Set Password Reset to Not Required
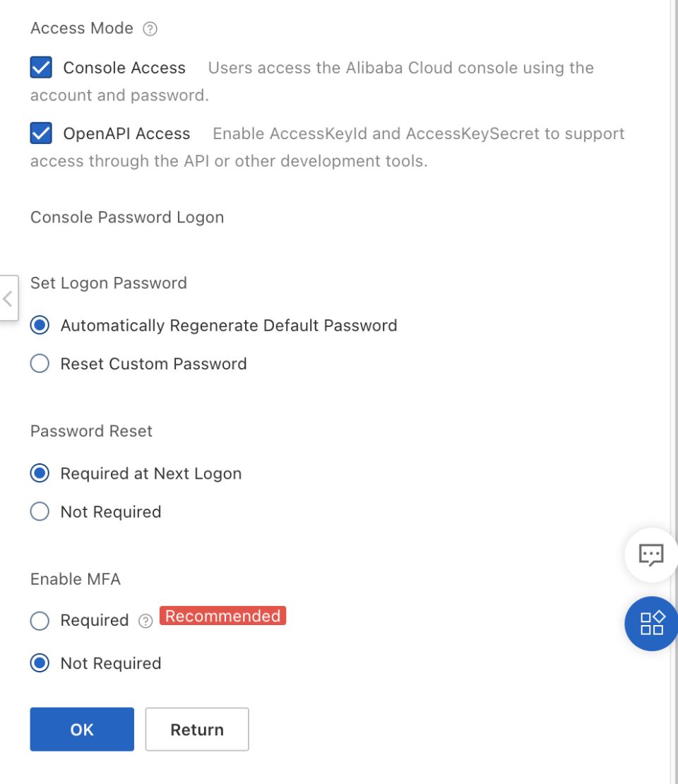678x784 pixels. (x=40, y=512)
